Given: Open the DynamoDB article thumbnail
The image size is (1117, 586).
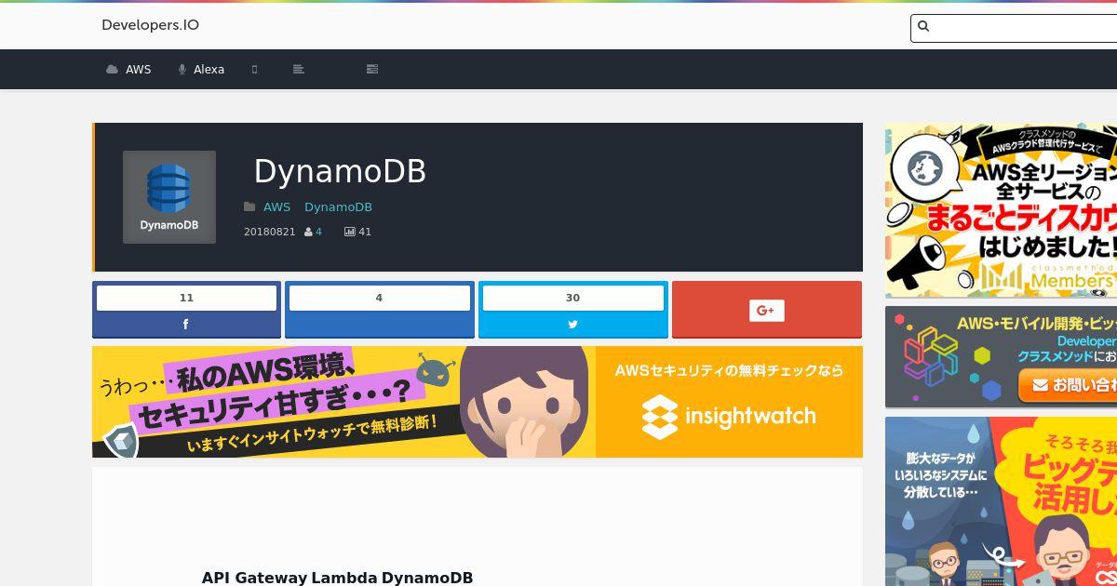Looking at the screenshot, I should click(169, 197).
